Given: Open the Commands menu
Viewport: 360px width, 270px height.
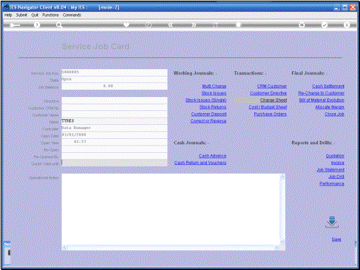Looking at the screenshot, I should (72, 15).
